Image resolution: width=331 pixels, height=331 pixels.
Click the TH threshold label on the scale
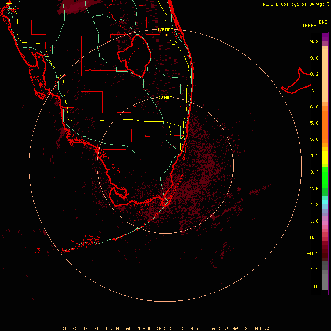tap(316, 286)
